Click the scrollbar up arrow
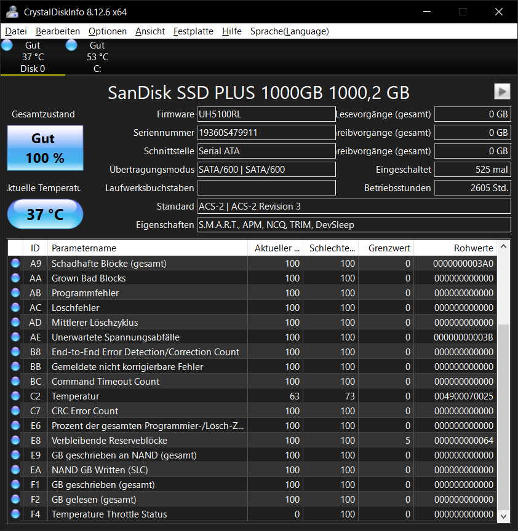The width and height of the screenshot is (518, 531). [503, 246]
